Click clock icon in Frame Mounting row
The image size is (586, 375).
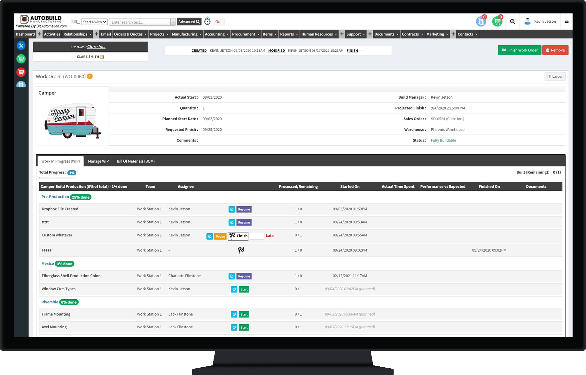[234, 315]
